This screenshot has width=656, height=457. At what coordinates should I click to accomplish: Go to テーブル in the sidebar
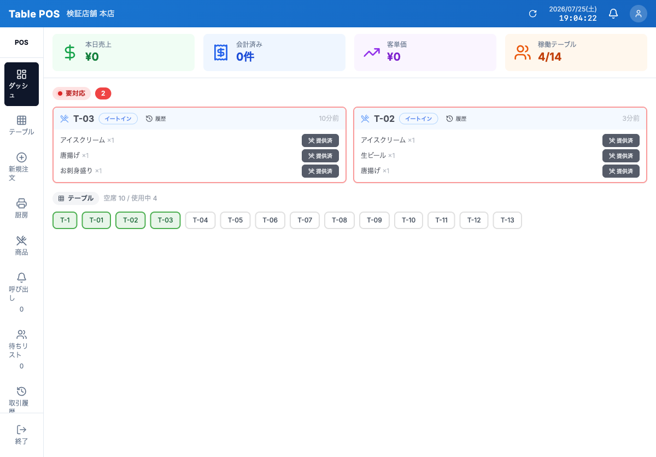[x=21, y=126]
